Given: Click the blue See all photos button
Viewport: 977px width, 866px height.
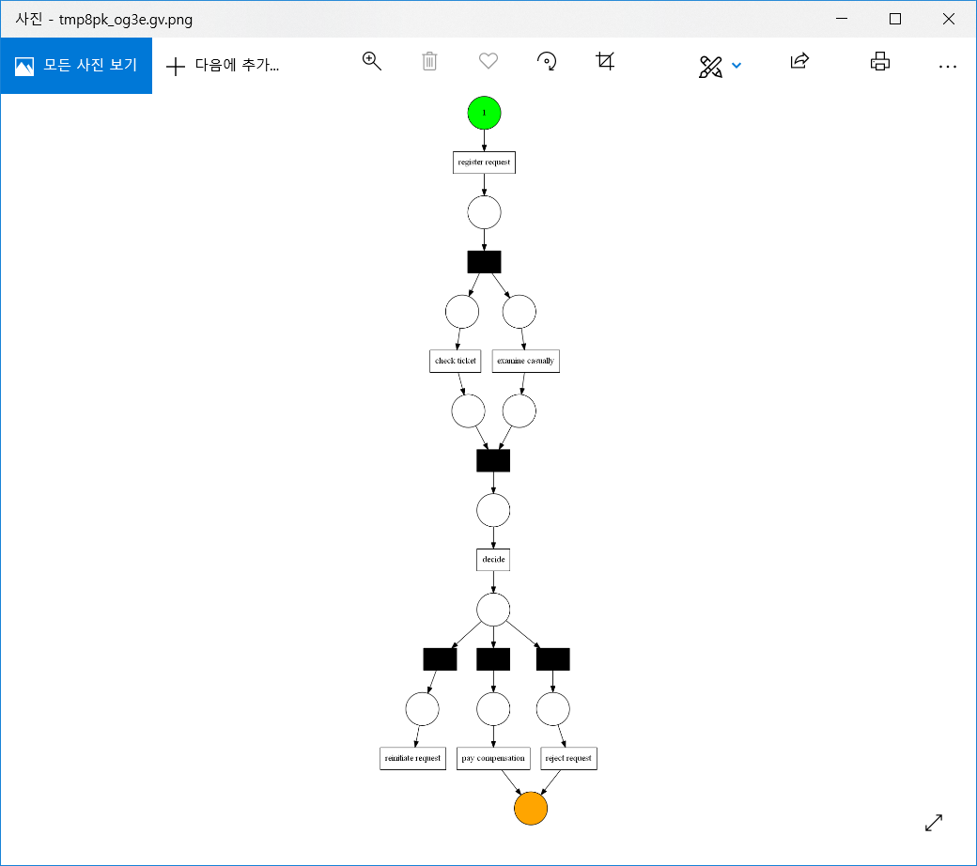Looking at the screenshot, I should [x=76, y=65].
